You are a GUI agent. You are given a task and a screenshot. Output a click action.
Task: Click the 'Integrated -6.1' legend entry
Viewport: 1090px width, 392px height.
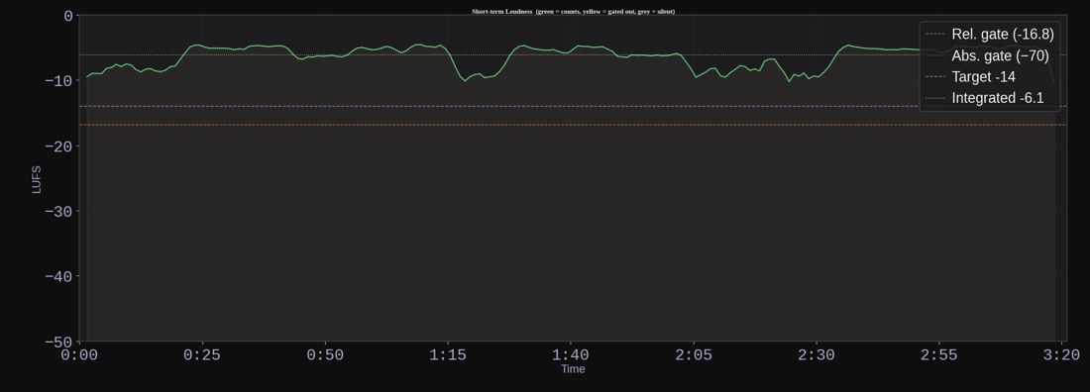click(985, 98)
